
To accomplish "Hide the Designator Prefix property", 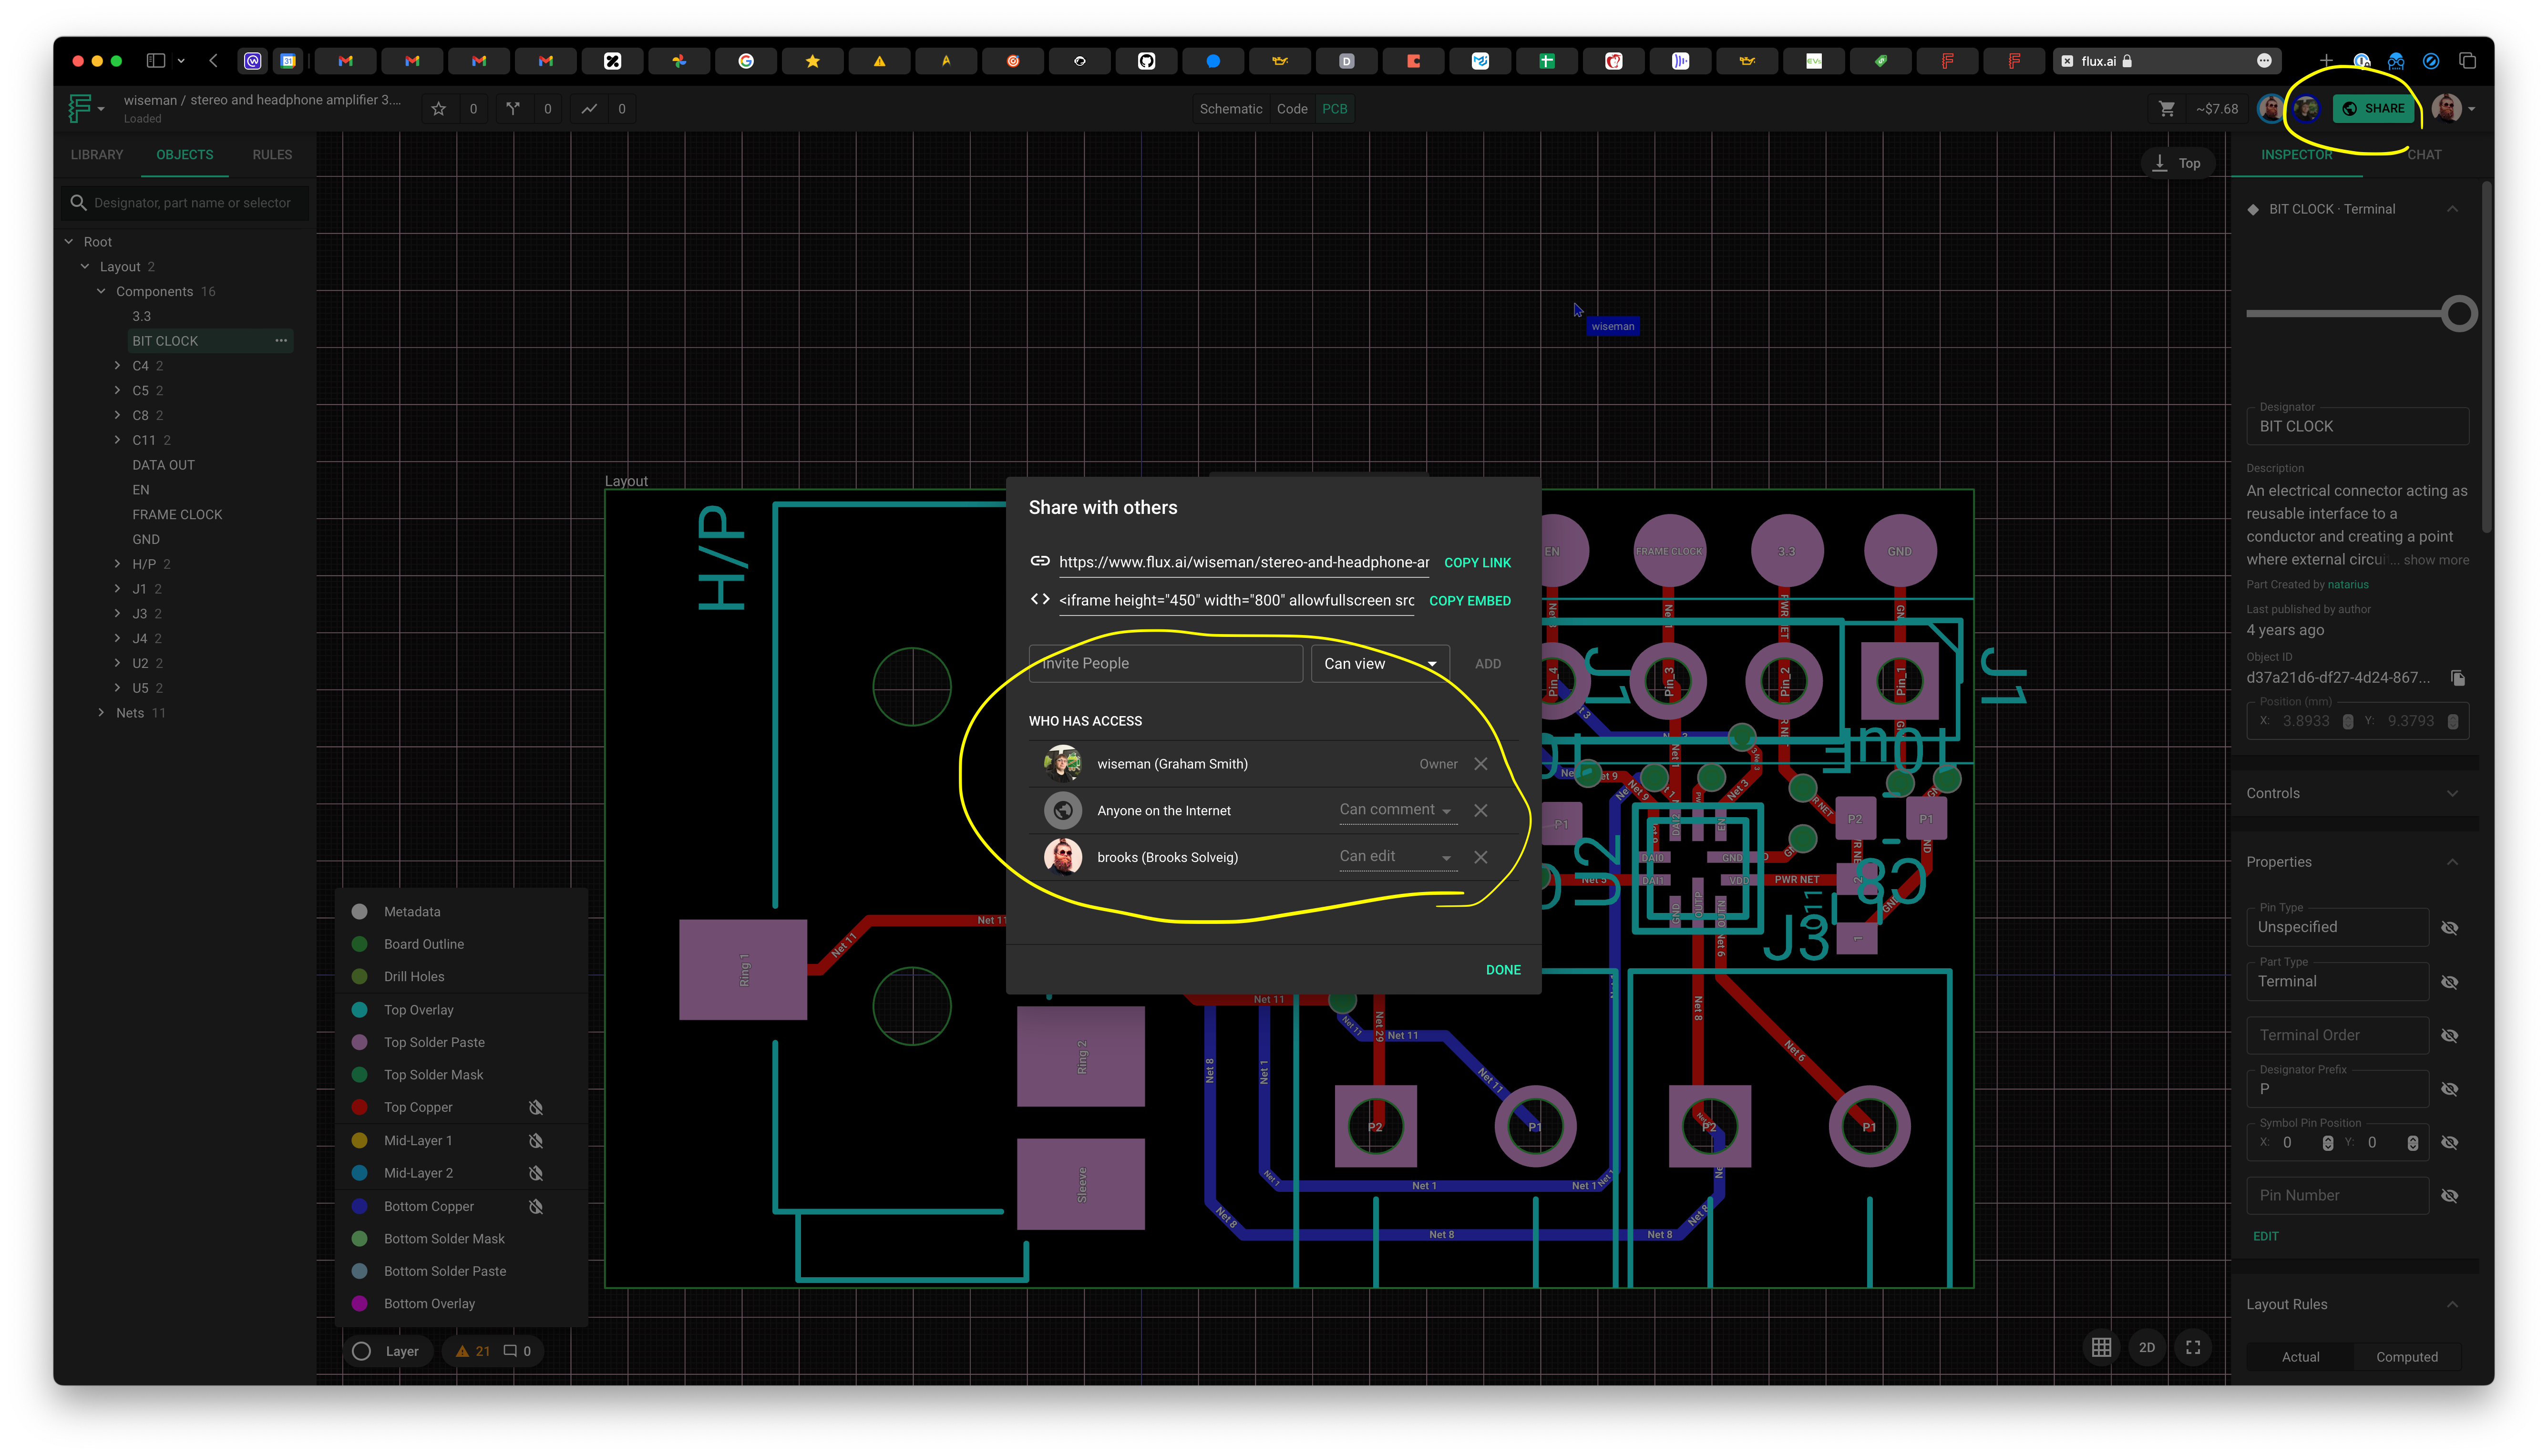I will tap(2450, 1089).
